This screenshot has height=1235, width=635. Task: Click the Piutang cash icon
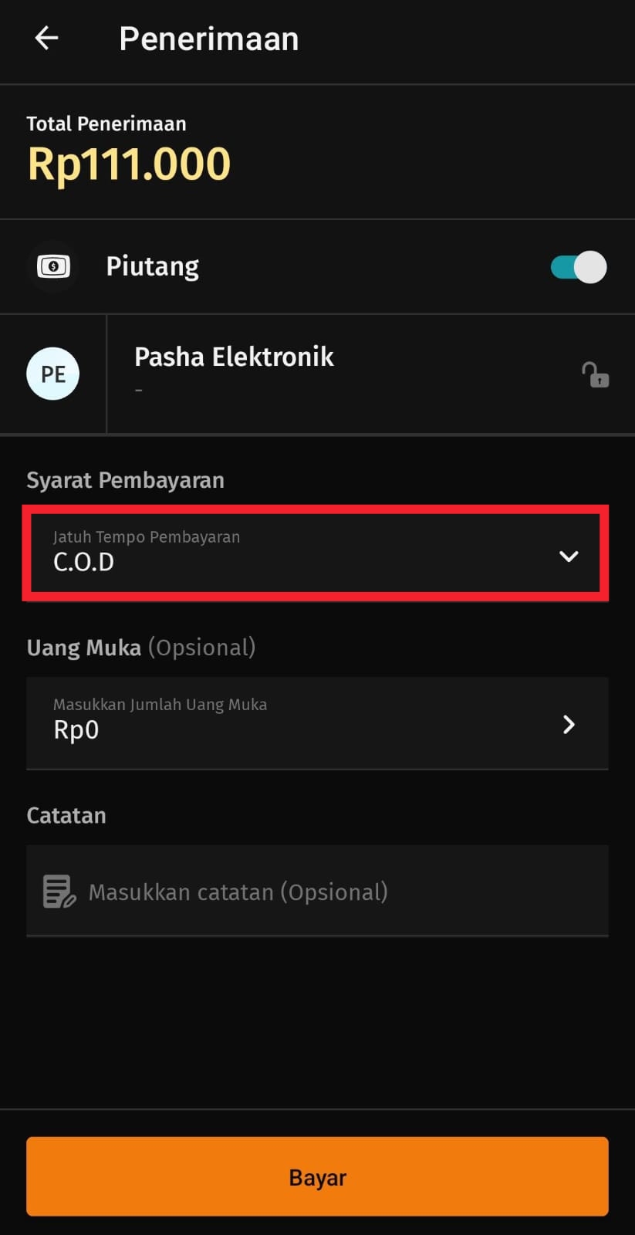(x=53, y=267)
